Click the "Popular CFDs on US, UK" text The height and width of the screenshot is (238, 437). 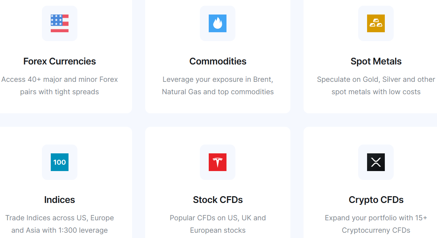(218, 218)
